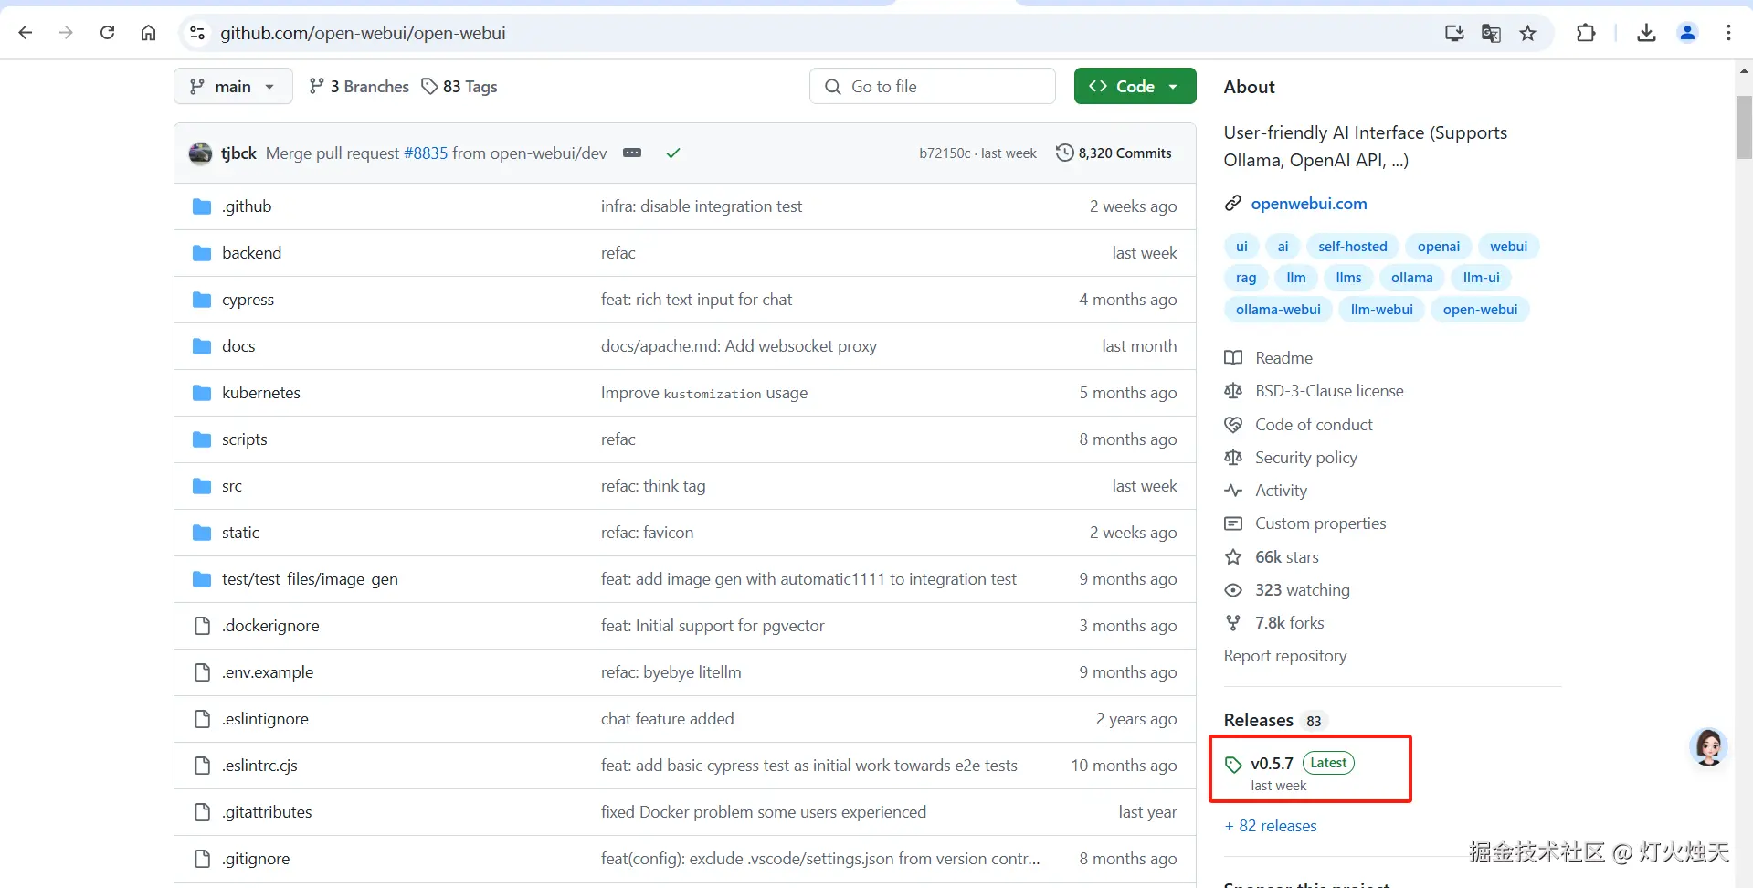Click the .gitignore file icon
Screen dimensions: 1753x888
[202, 859]
